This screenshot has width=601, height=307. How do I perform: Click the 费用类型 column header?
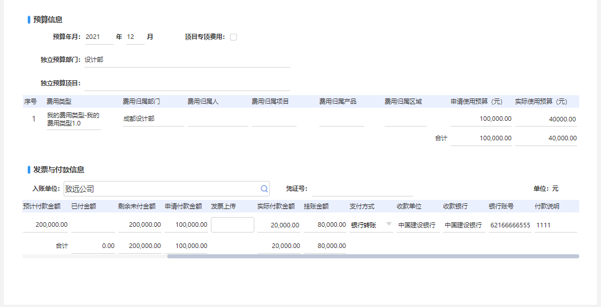58,101
